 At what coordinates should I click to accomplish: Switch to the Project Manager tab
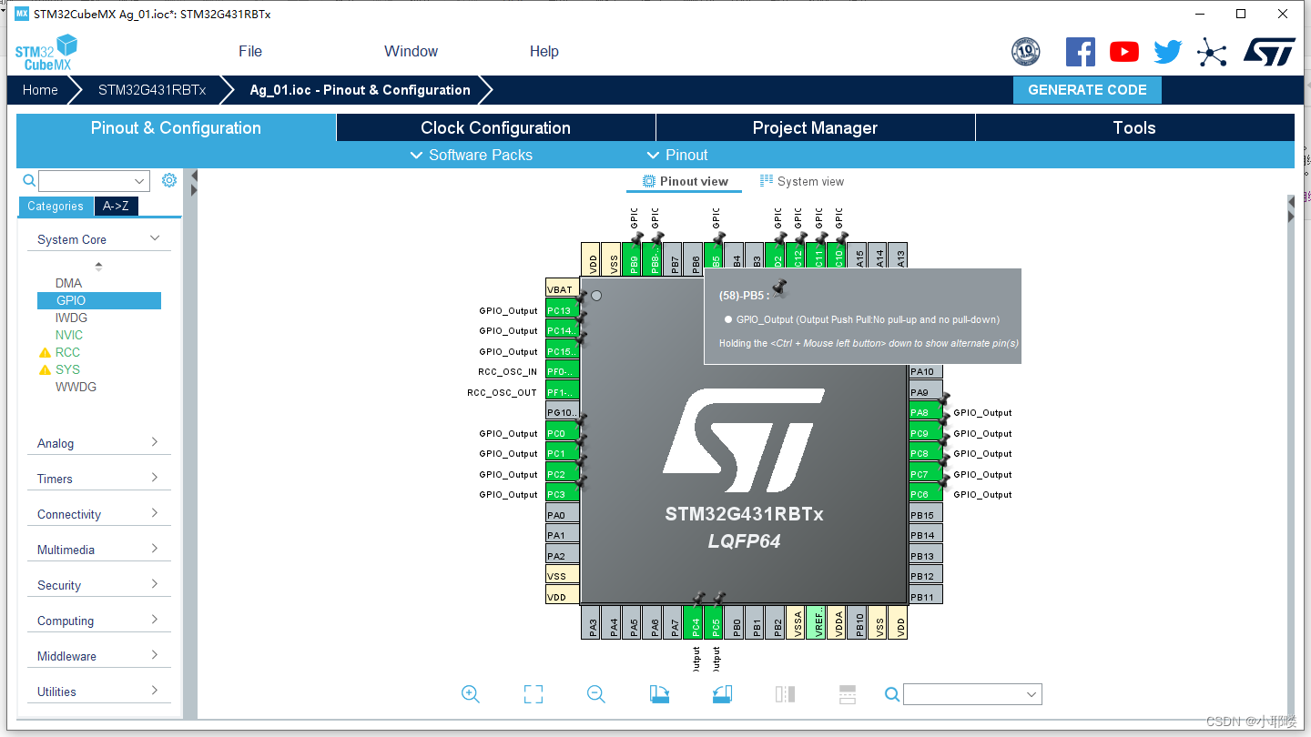click(x=815, y=127)
